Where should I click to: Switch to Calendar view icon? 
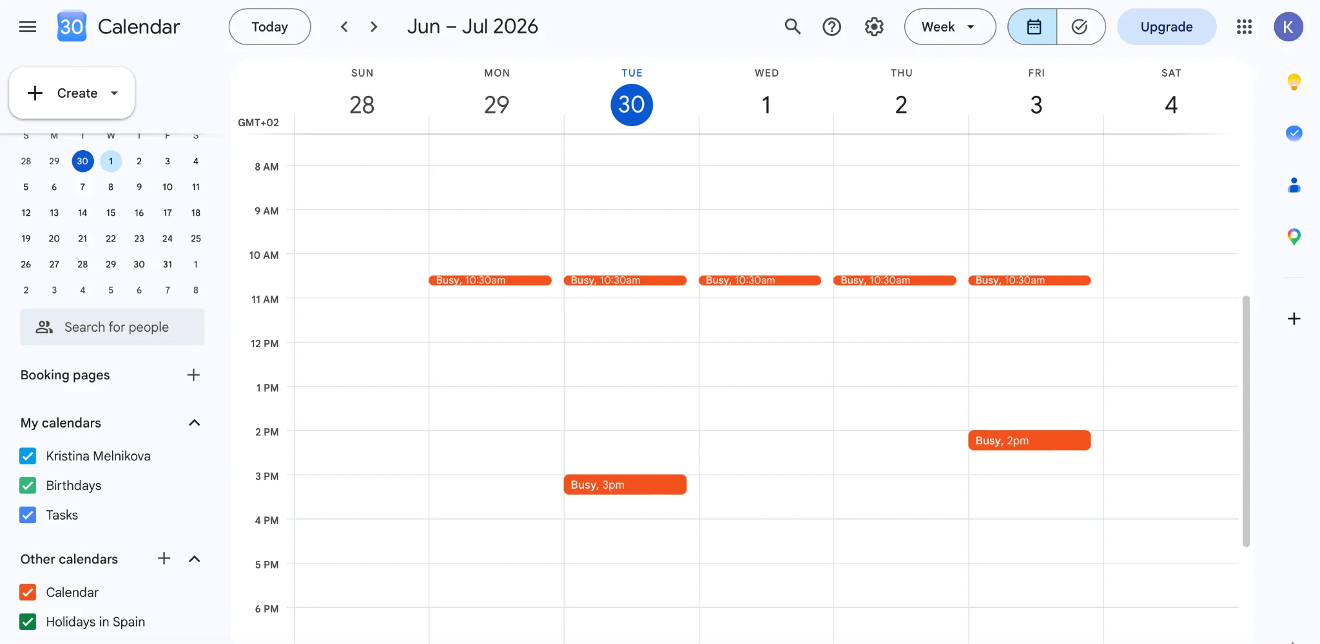1033,27
